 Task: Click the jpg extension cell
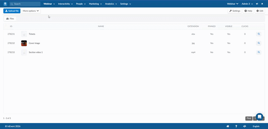coord(193,43)
